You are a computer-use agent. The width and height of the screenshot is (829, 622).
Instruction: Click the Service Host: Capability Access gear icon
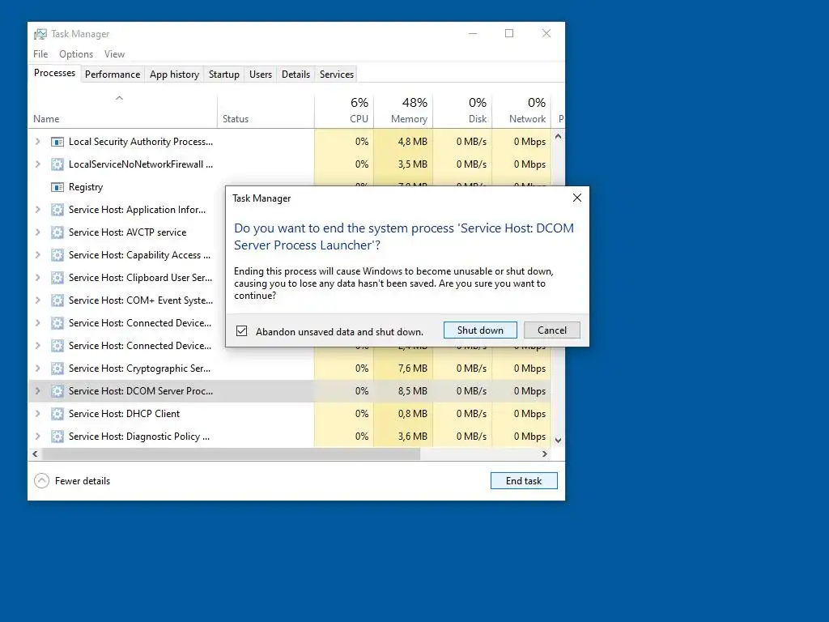57,255
